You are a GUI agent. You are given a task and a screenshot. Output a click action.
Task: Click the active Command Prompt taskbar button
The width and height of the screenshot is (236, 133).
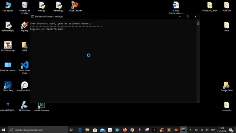(184, 130)
